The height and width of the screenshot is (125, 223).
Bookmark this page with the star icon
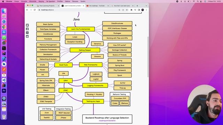[127, 10]
